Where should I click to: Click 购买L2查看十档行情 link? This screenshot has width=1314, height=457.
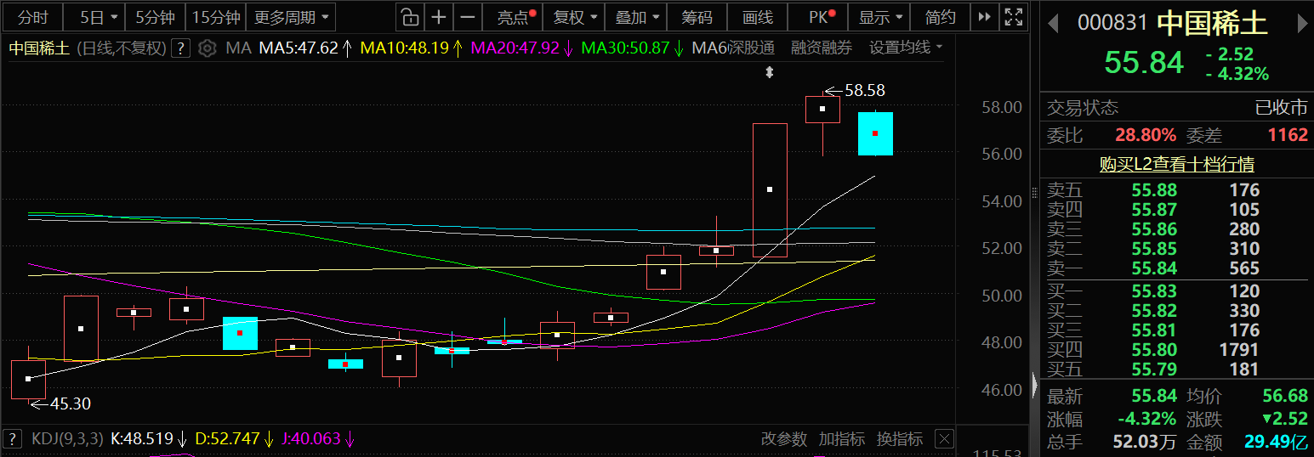(x=1176, y=164)
